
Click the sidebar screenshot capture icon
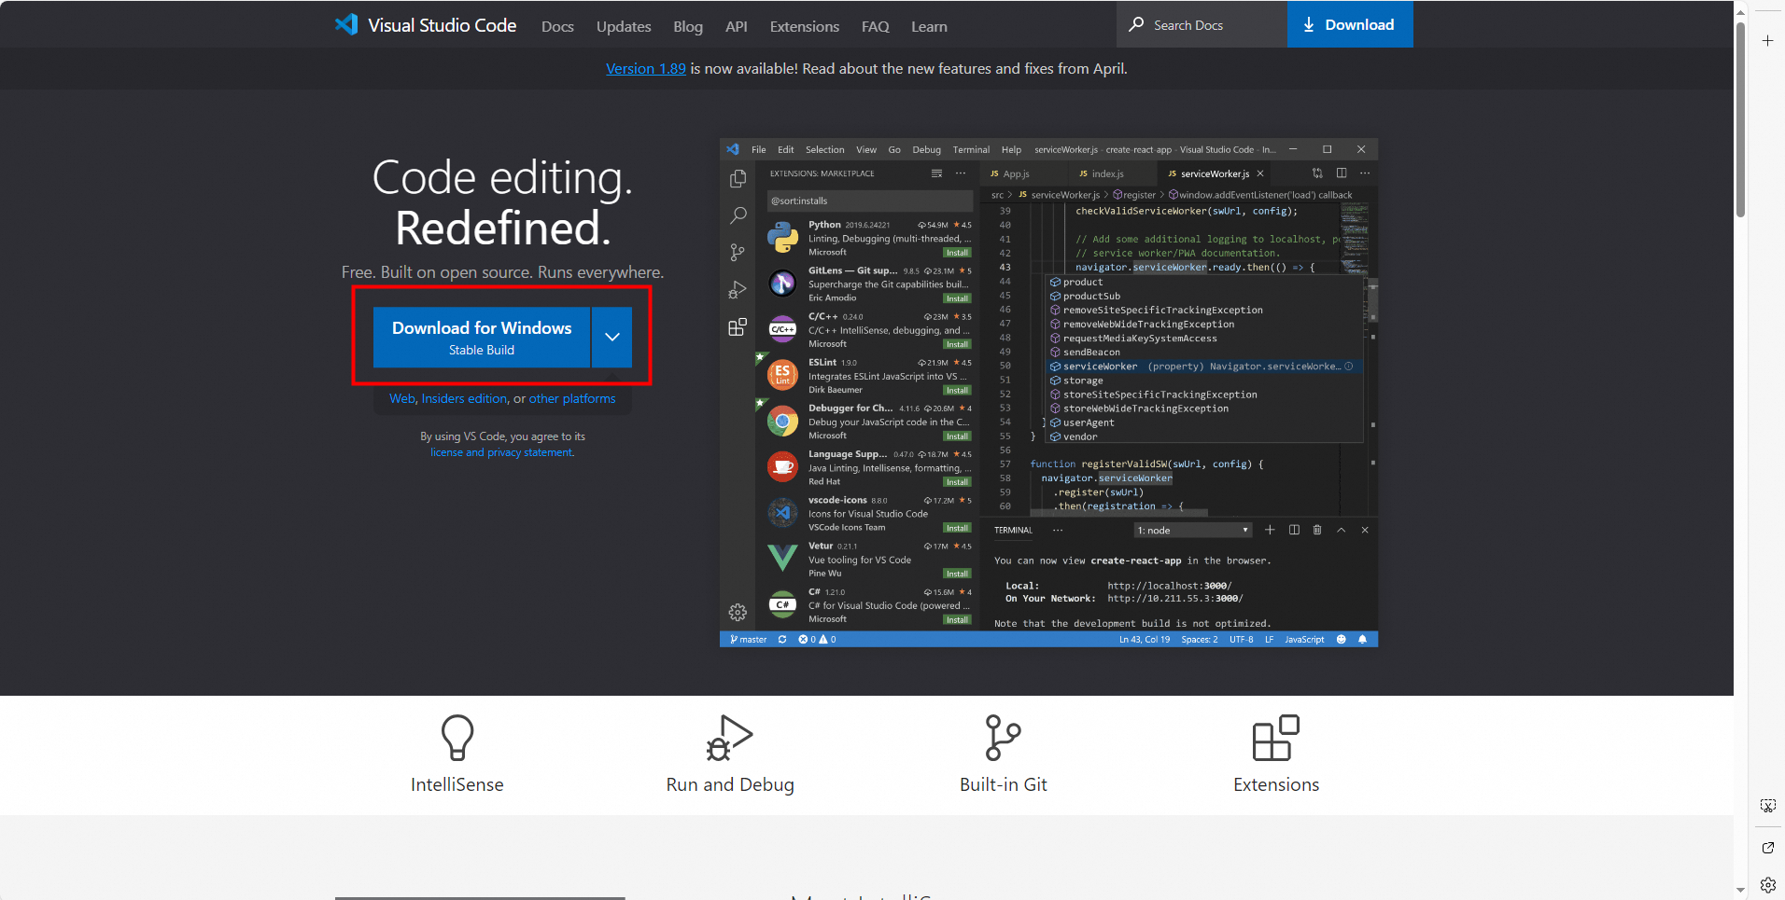(1767, 806)
